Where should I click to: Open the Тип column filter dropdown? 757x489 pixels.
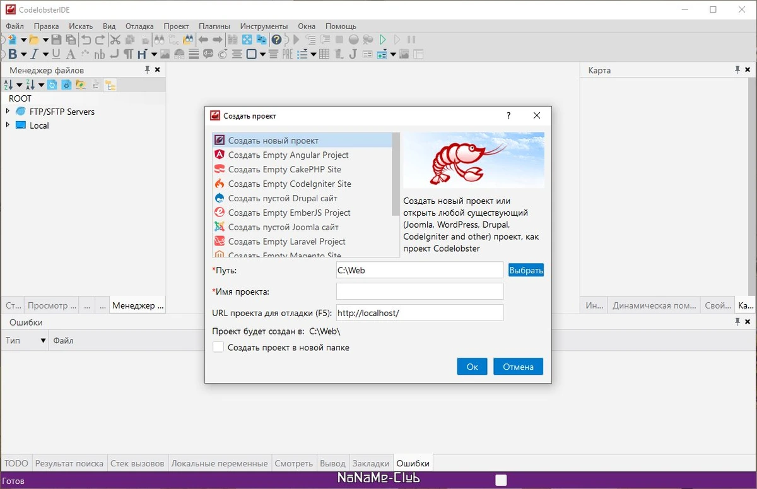[x=44, y=341]
